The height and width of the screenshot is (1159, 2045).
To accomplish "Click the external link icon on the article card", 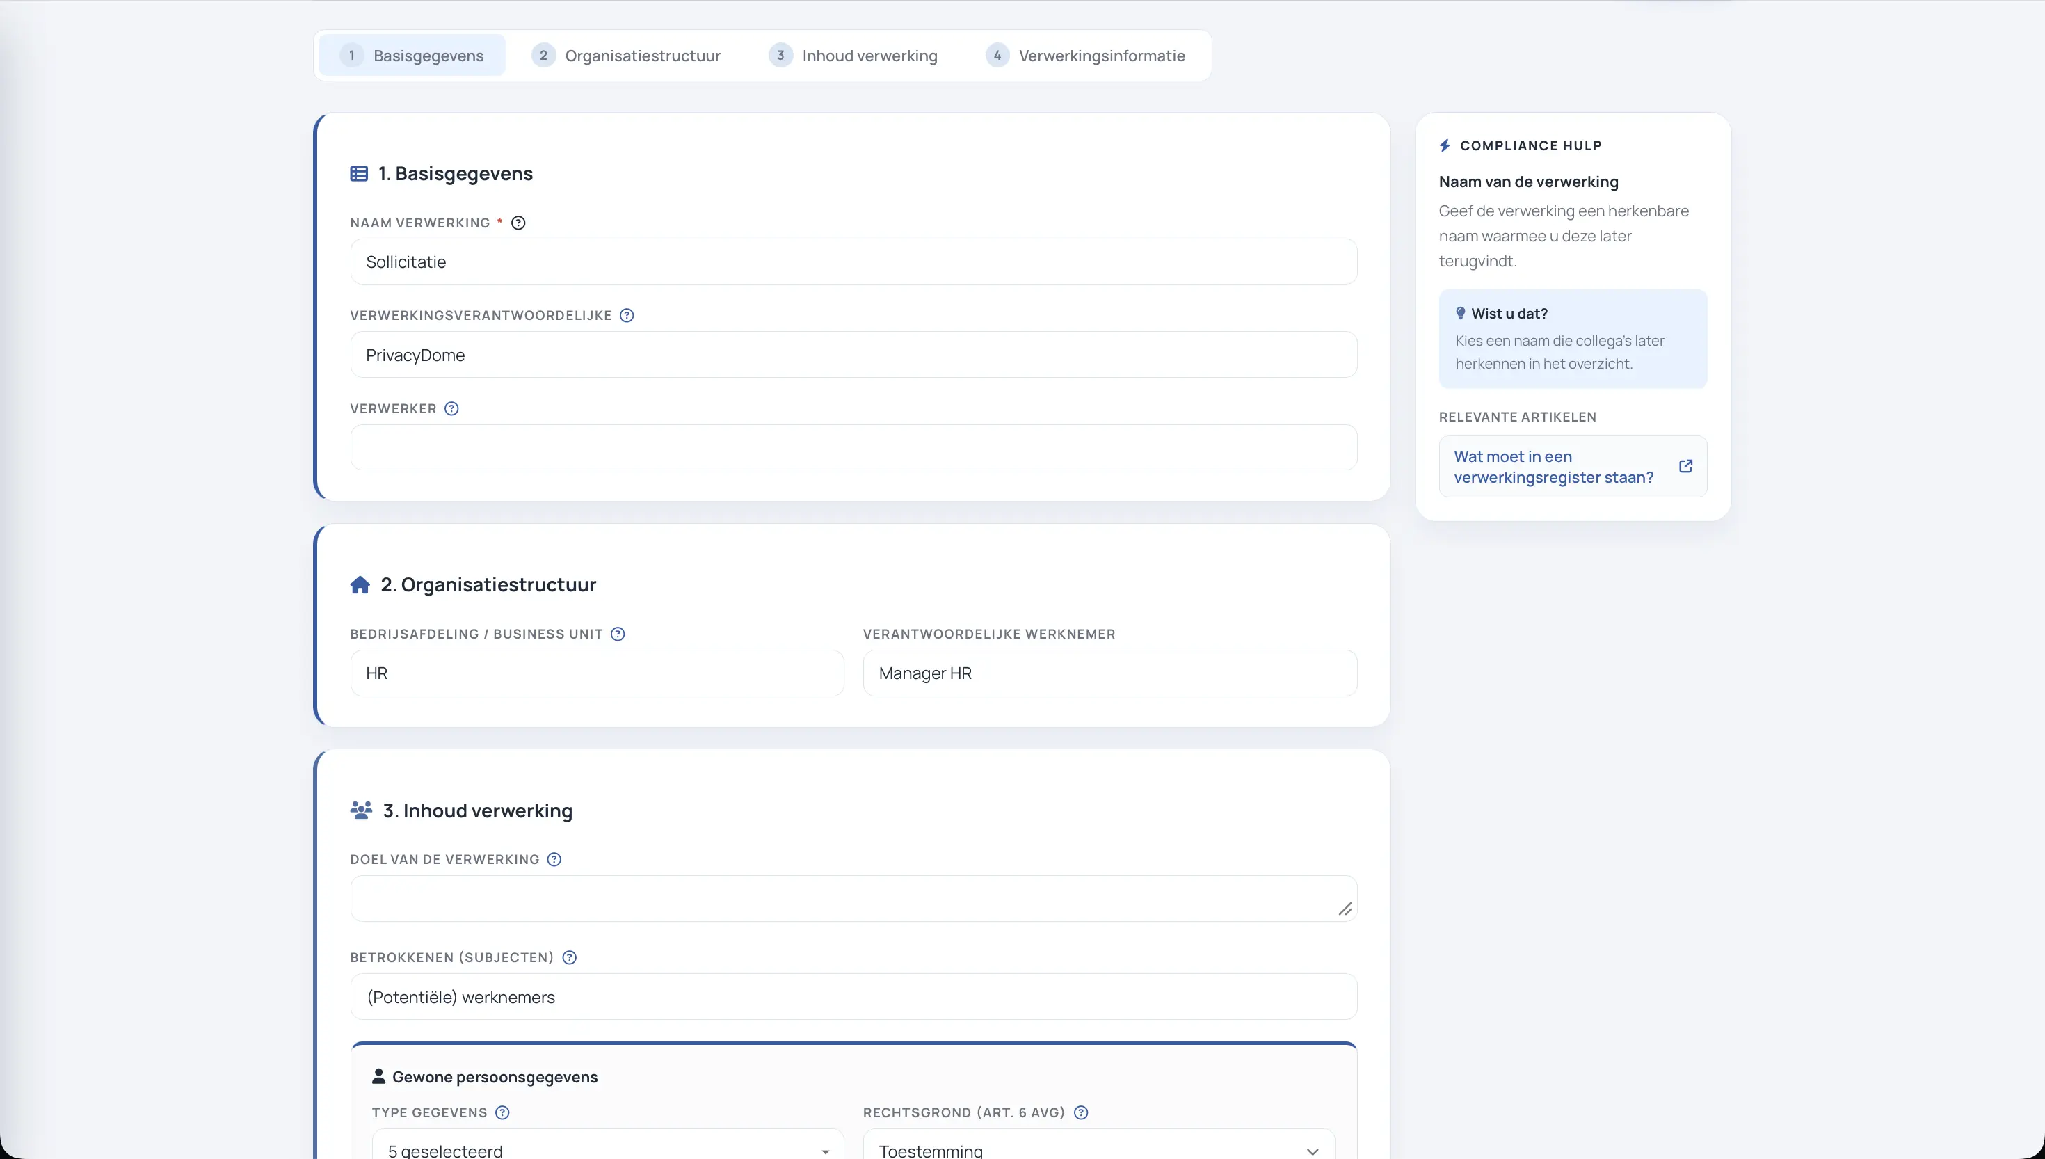I will (1685, 467).
